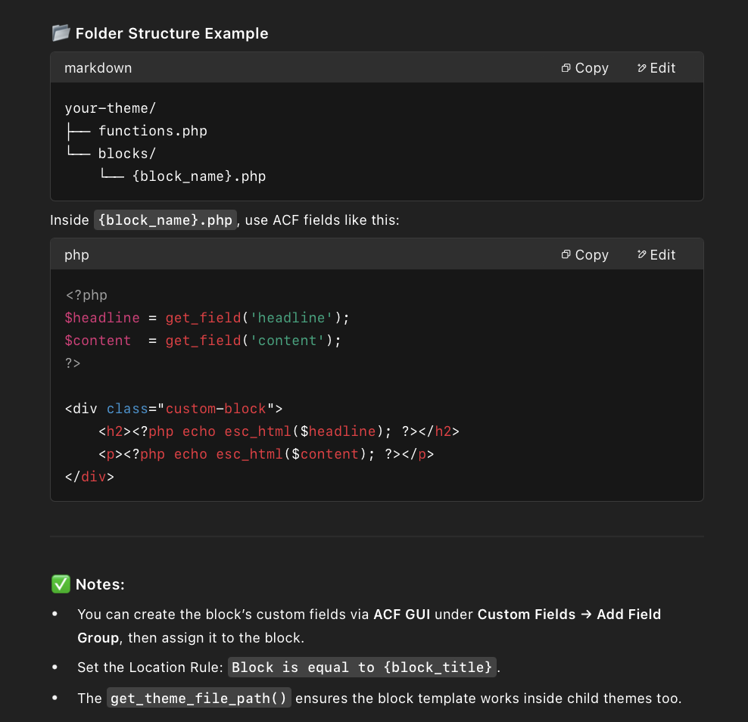Click inline code 'get_theme_file_path()'
This screenshot has width=748, height=722.
[x=198, y=698]
